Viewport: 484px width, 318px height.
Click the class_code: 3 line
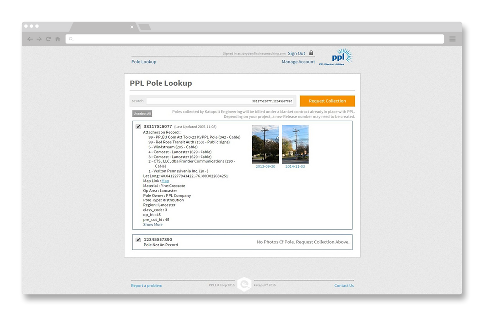point(155,210)
